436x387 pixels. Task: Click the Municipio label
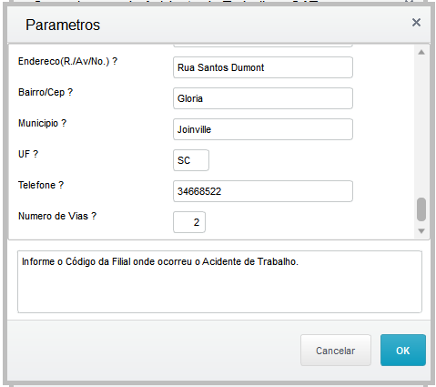click(x=42, y=123)
